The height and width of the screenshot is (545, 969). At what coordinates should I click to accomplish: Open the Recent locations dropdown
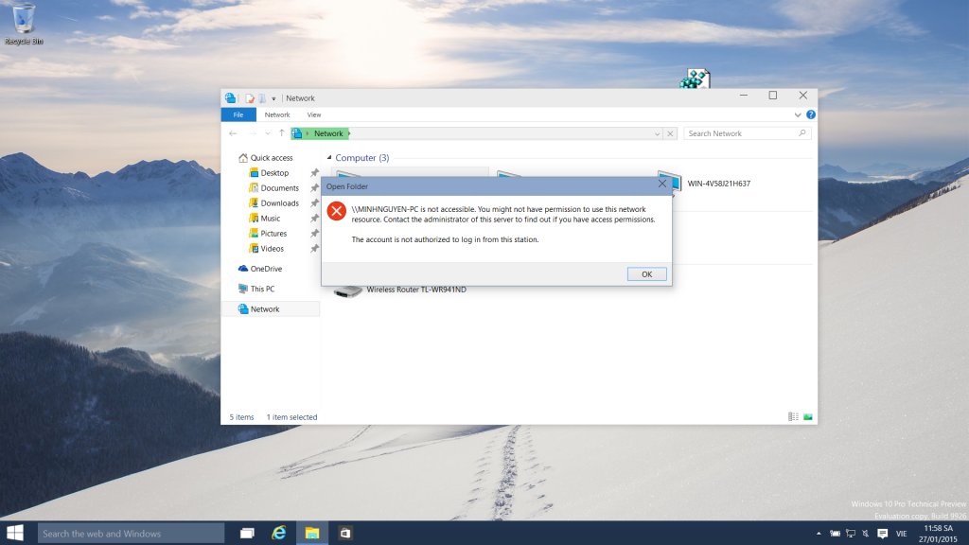pos(268,133)
